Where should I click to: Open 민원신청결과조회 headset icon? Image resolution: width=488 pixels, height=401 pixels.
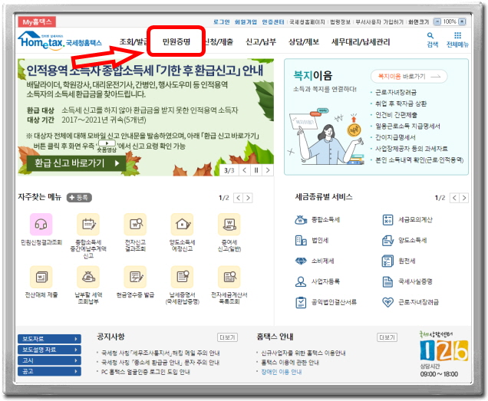click(x=41, y=224)
